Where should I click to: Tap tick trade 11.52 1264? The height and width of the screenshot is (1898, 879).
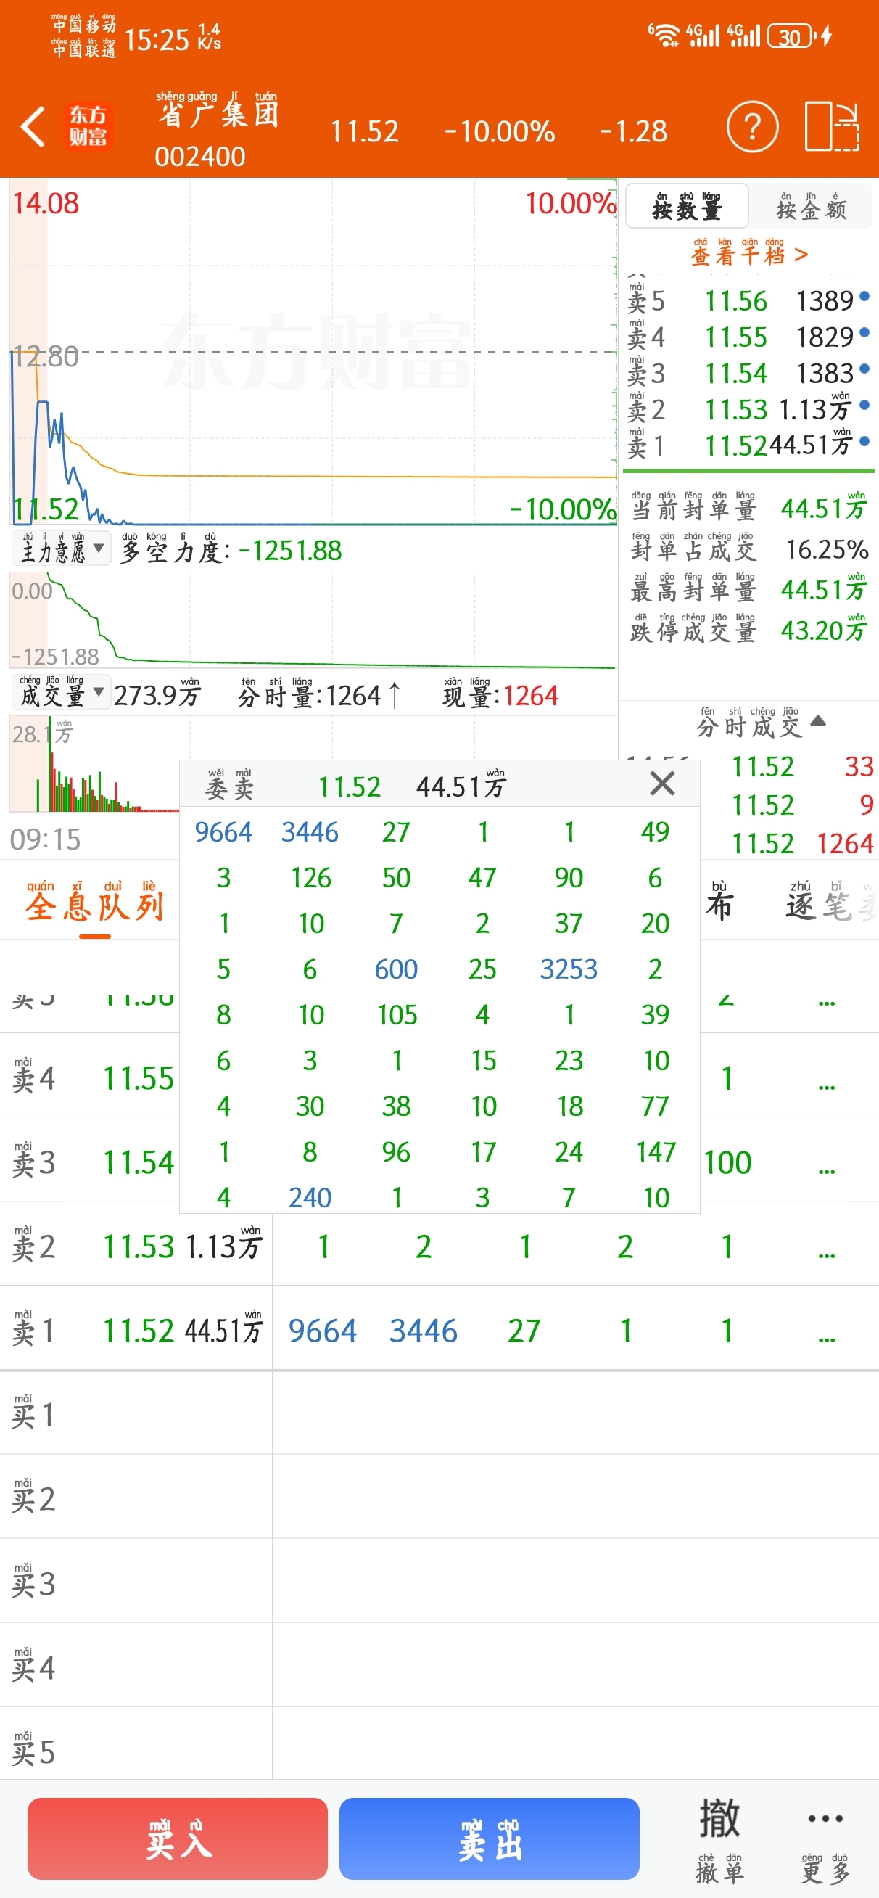(801, 843)
